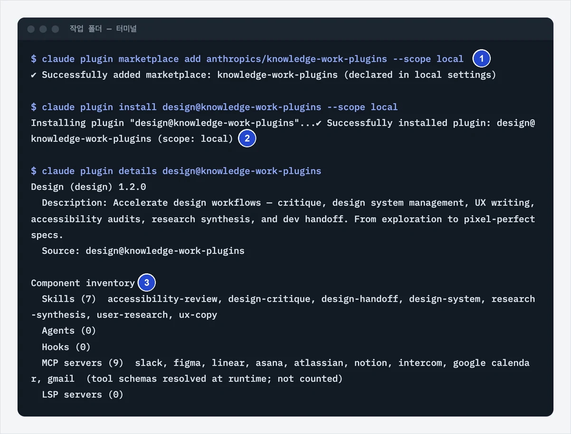Click the middle minimize window dot
The height and width of the screenshot is (434, 571).
(43, 29)
